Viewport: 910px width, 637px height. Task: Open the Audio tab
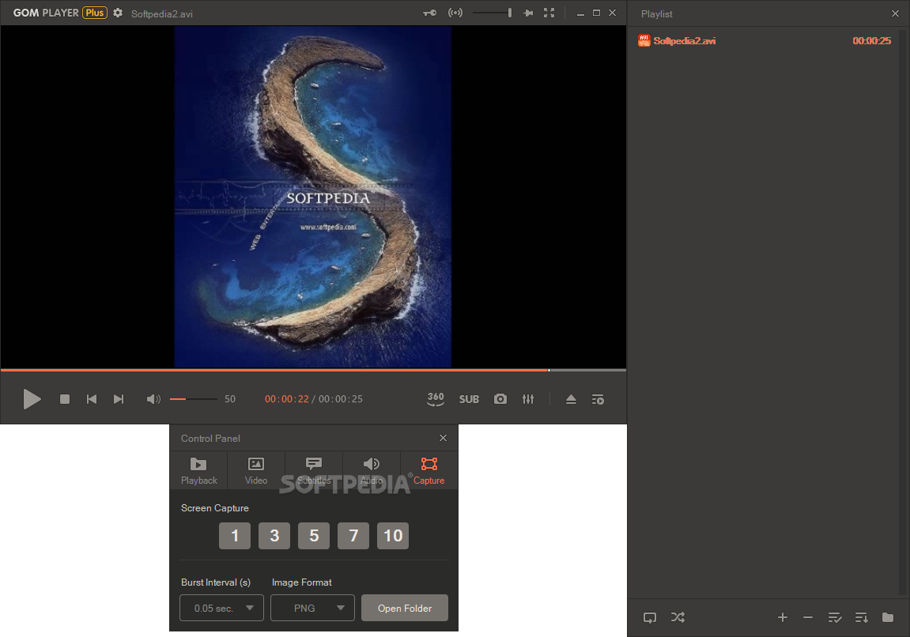pos(372,470)
